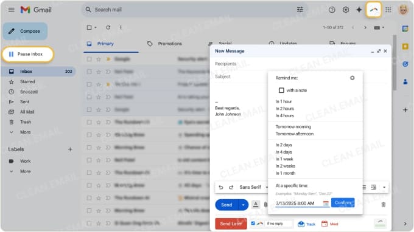Choose 'In 1 week' reminder
This screenshot has width=414, height=232.
[284, 159]
